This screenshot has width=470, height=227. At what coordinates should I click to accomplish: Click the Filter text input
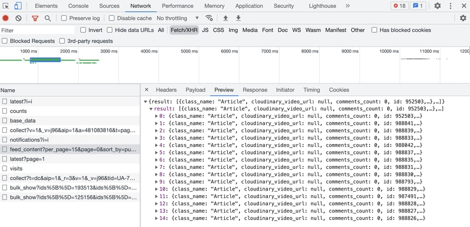pyautogui.click(x=38, y=31)
